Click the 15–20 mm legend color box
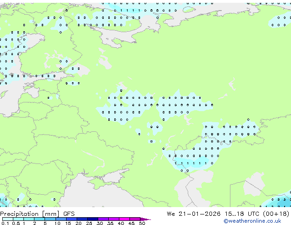 pyautogui.click(x=72, y=219)
